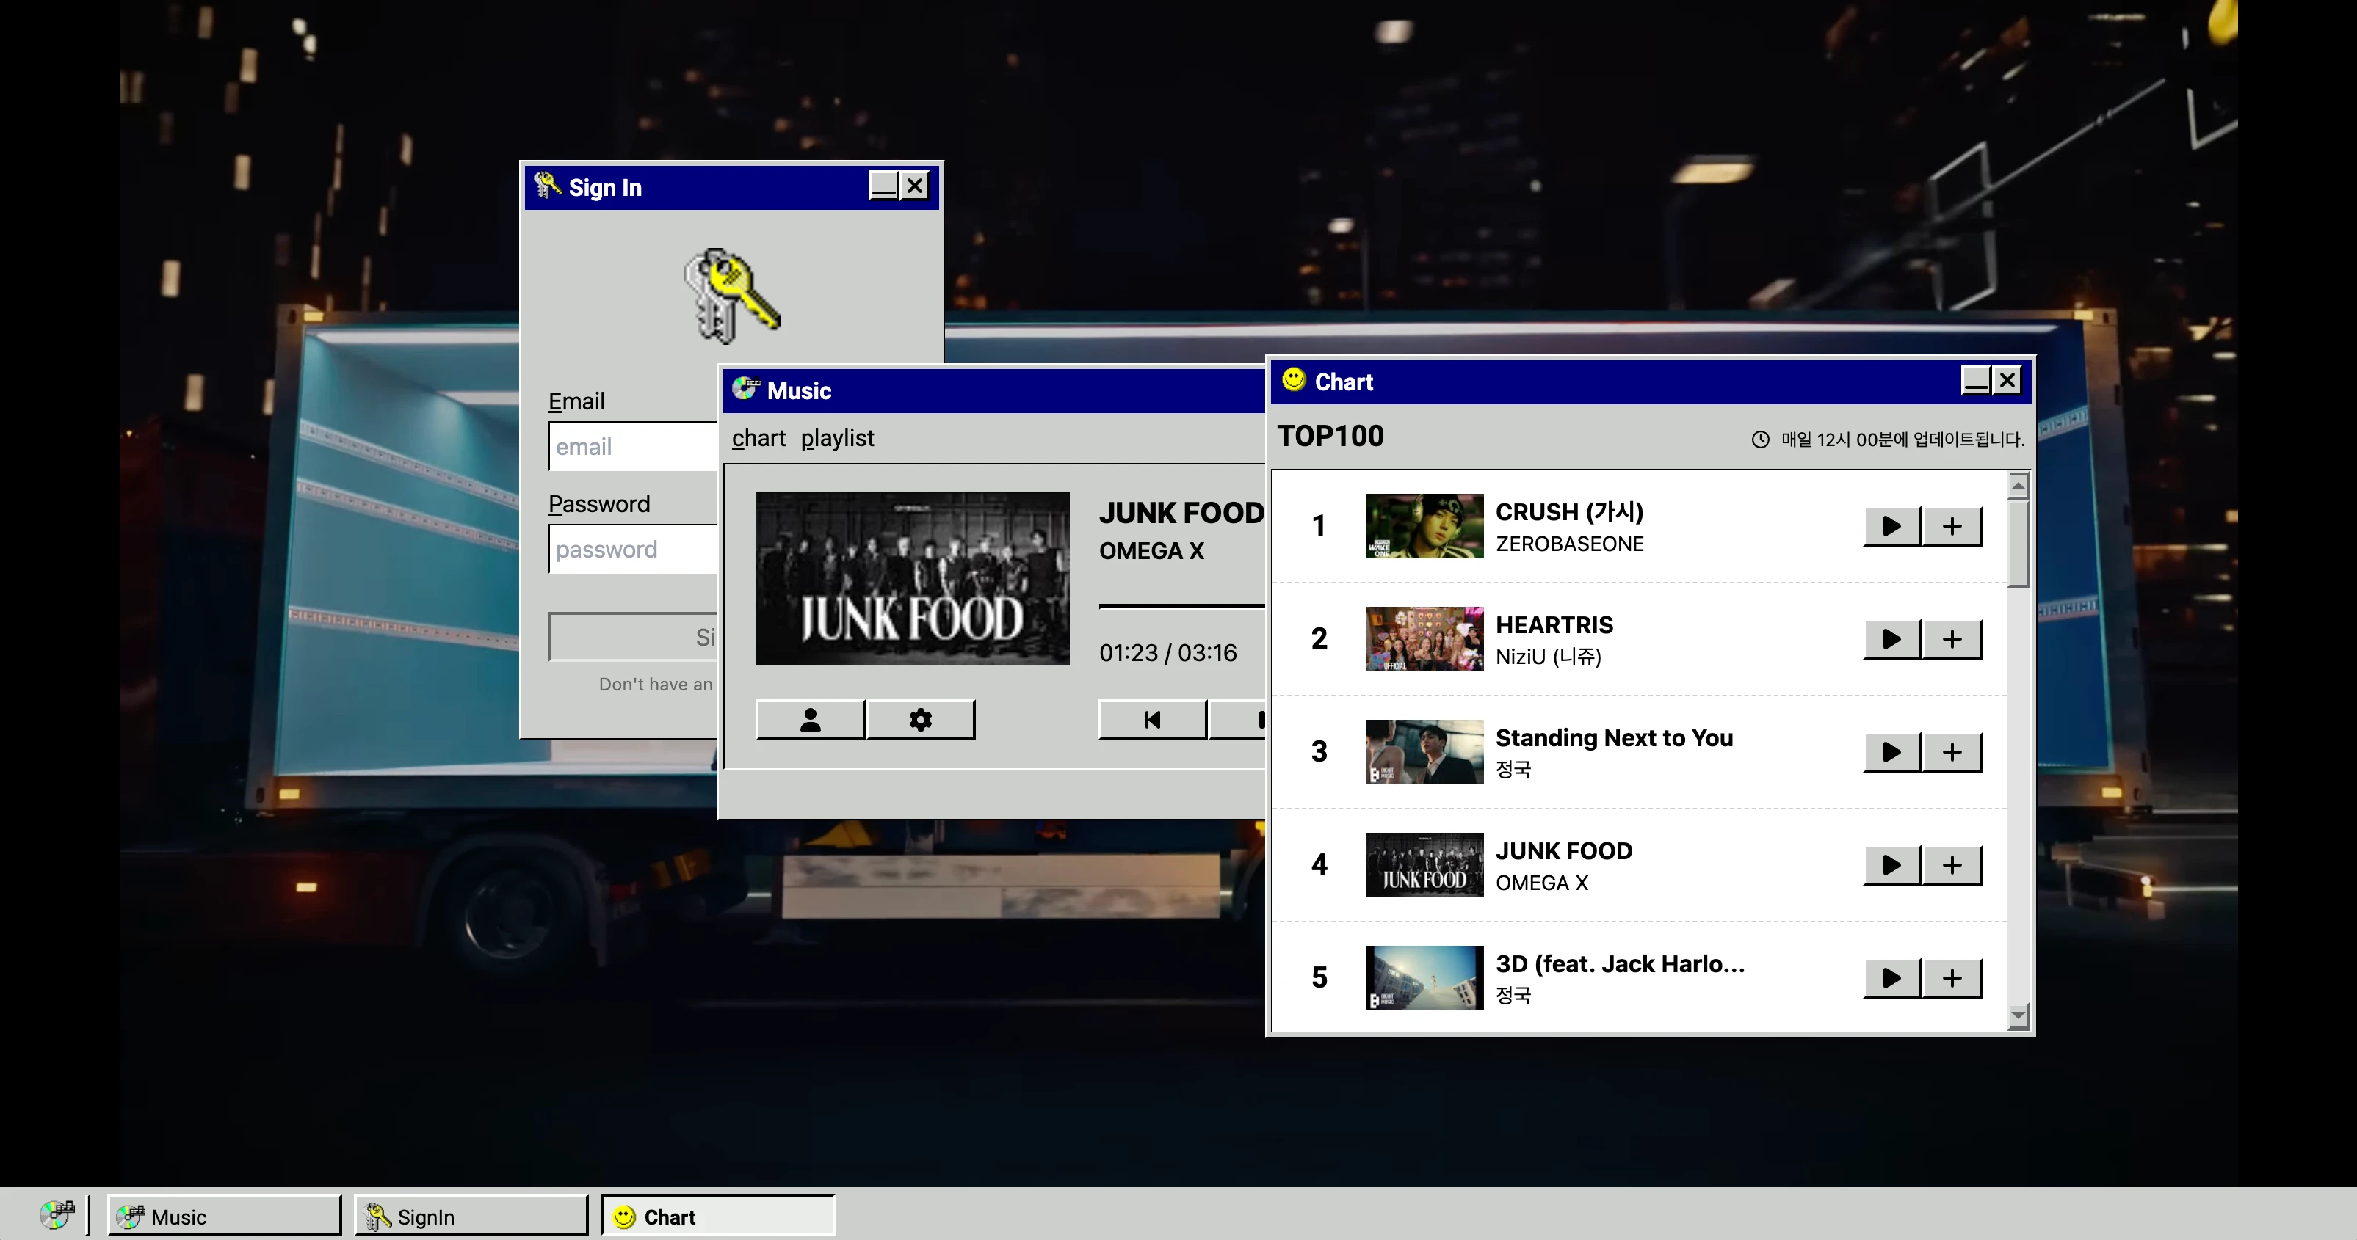Click the Sign In title bar keys icon
This screenshot has width=2357, height=1240.
pyautogui.click(x=547, y=185)
